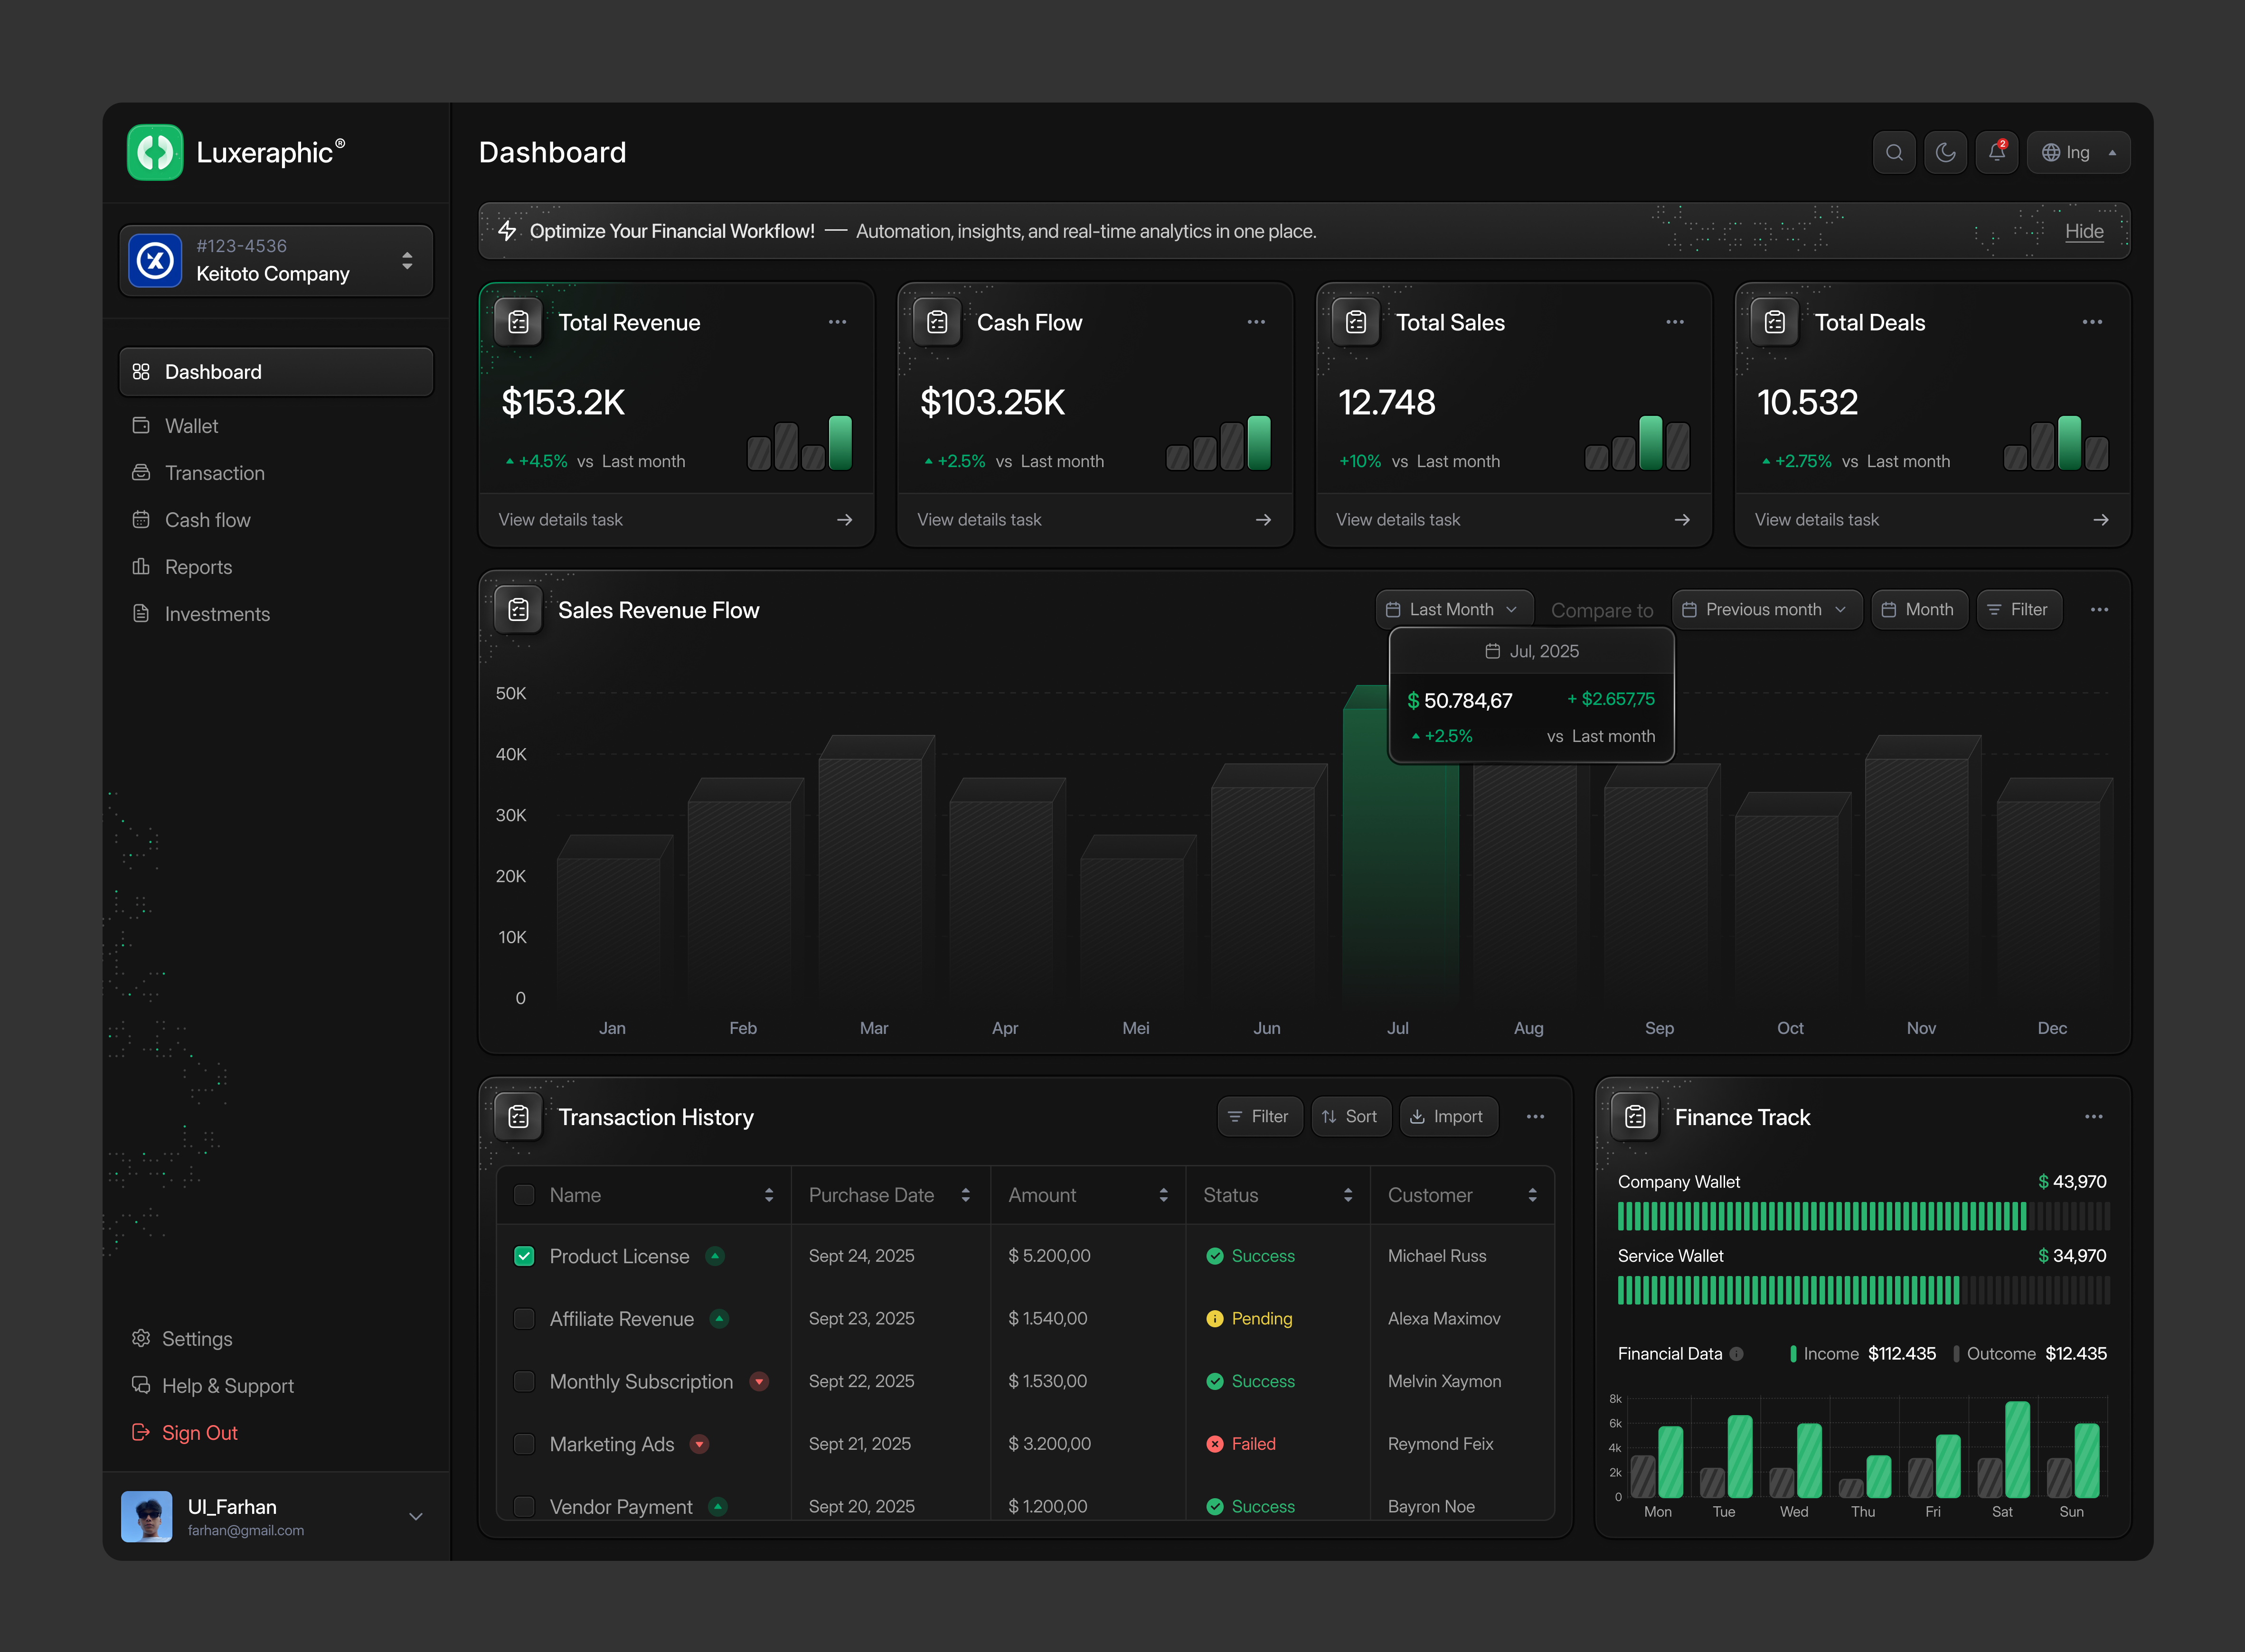Viewport: 2245px width, 1652px height.
Task: Open Sales Revenue Flow more options
Action: [2099, 610]
